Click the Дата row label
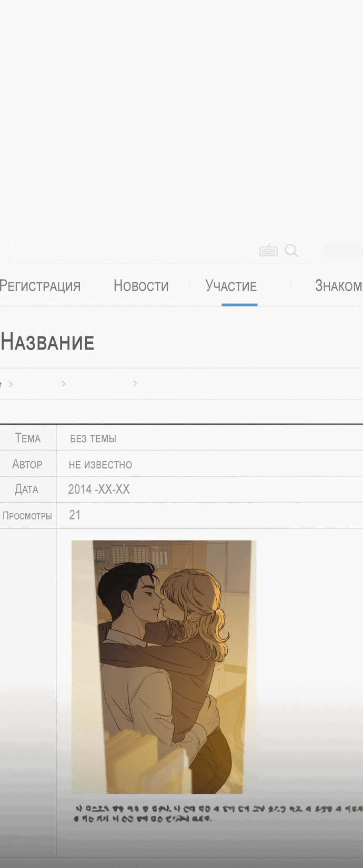This screenshot has height=868, width=363. click(26, 489)
